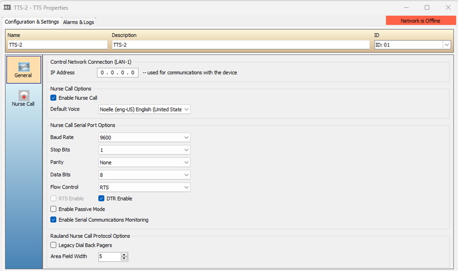Screen dimensions: 458x271
Task: Check Legacy Dial Back Pagers option
Action: 53,245
